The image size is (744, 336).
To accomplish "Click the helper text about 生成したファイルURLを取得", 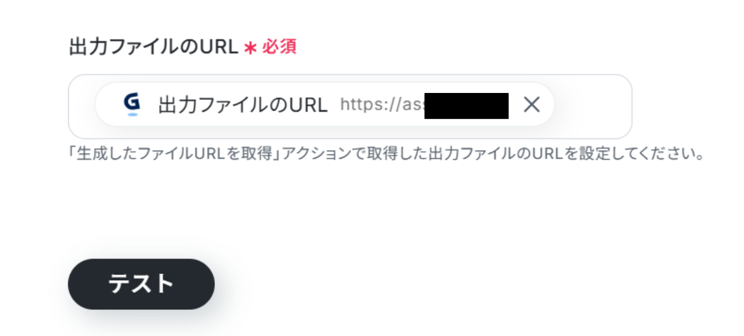I will pyautogui.click(x=387, y=153).
